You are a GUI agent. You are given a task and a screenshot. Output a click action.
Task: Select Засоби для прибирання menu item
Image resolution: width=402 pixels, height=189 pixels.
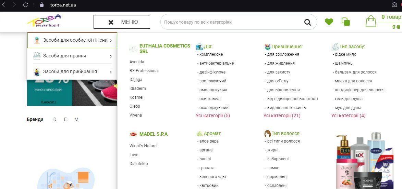pyautogui.click(x=72, y=71)
